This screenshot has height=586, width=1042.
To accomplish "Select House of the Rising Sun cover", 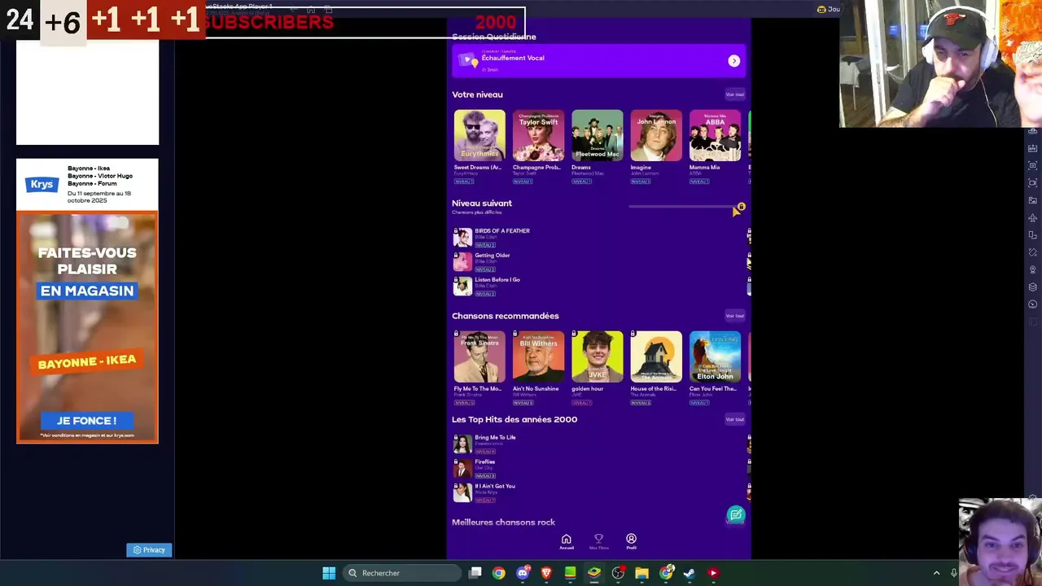I will (x=656, y=356).
